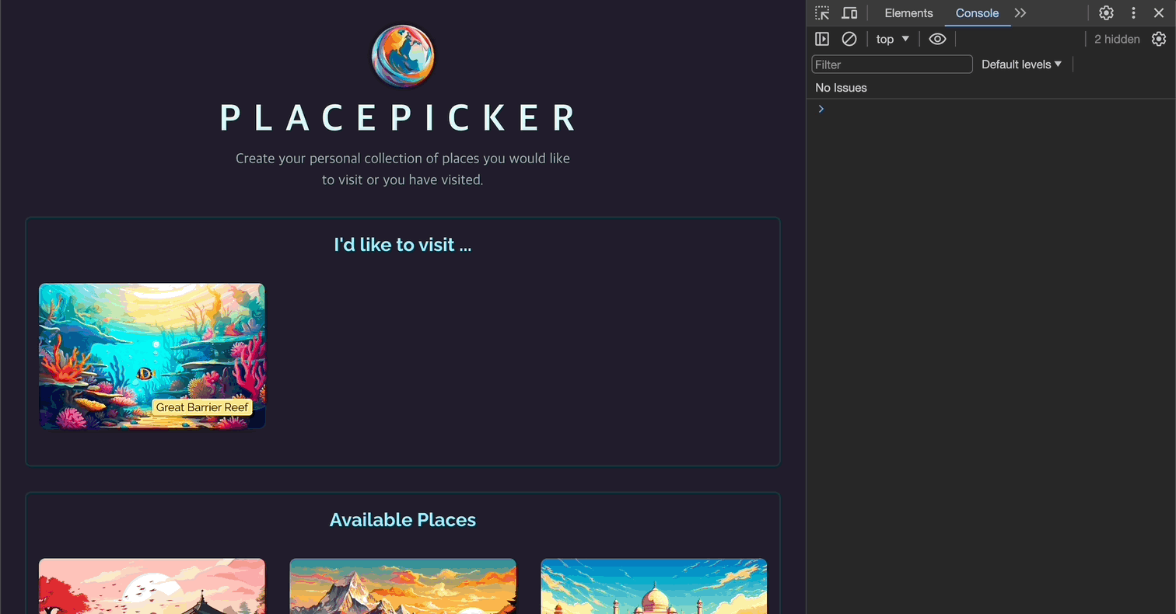Screen dimensions: 1176x614
Task: Focus the console prompt arrow
Action: 821,109
